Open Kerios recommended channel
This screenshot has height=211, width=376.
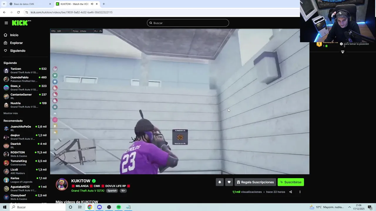pos(25,180)
